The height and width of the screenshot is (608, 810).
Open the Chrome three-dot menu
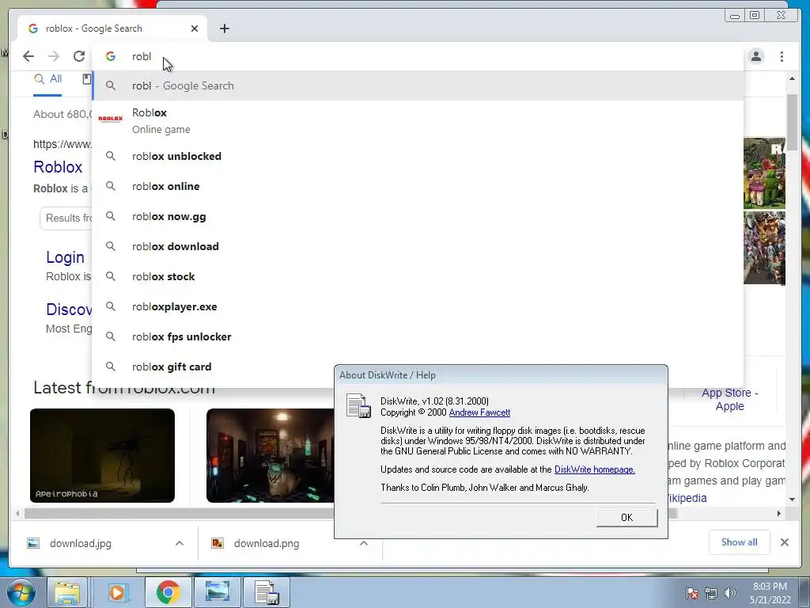(782, 56)
